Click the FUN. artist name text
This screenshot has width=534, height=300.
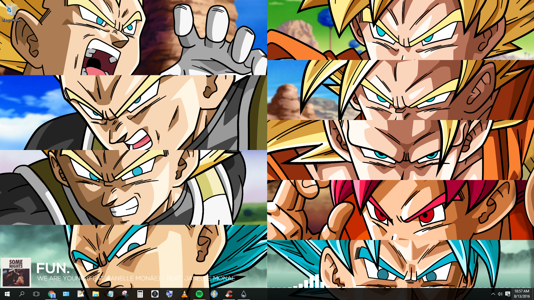(x=53, y=268)
